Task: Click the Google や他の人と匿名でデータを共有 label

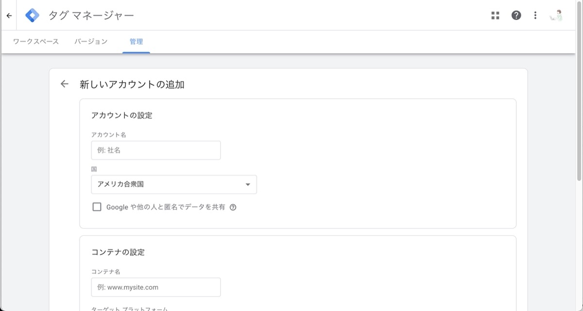Action: click(166, 207)
